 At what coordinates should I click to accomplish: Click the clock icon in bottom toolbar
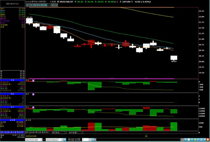(189, 140)
